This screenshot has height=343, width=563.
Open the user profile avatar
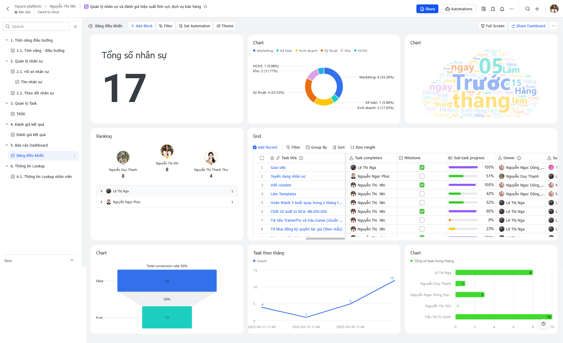554,9
